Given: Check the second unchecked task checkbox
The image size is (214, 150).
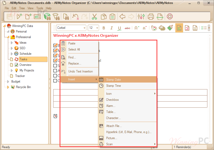Looking at the screenshot, I should 55,71.
